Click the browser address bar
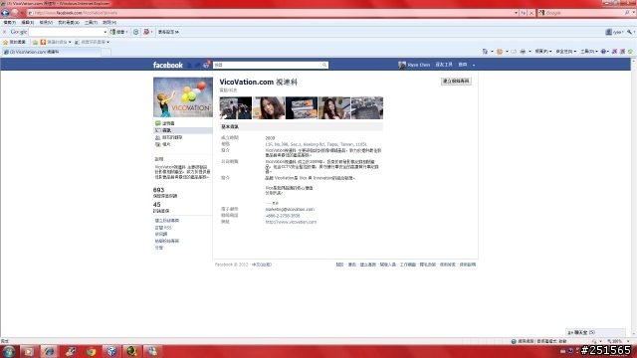 pos(271,13)
